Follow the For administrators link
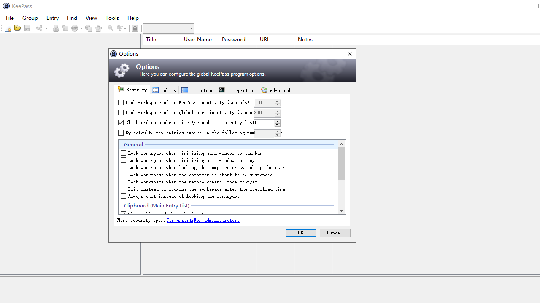Viewport: 540px width, 303px height. pyautogui.click(x=217, y=220)
